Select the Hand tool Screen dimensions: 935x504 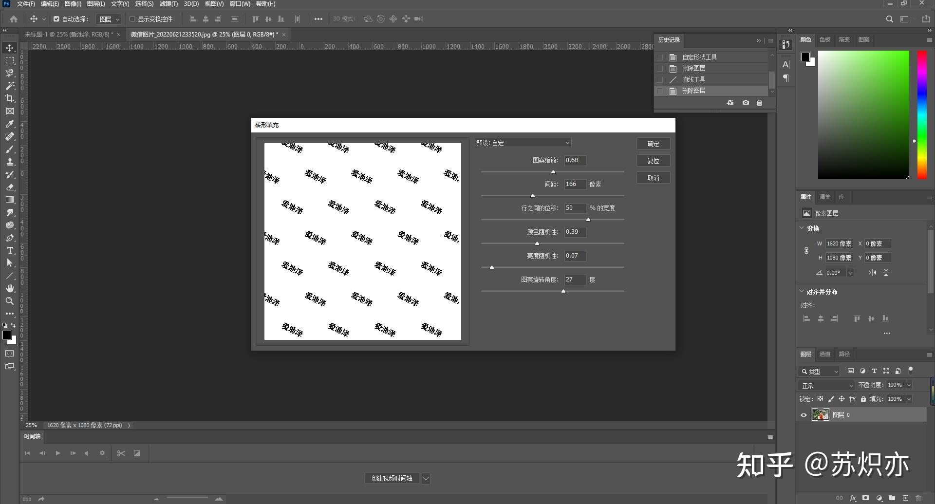tap(10, 288)
